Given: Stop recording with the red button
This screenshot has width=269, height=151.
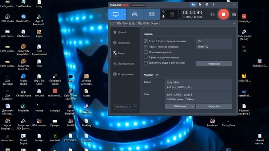Looking at the screenshot, I should tap(223, 14).
